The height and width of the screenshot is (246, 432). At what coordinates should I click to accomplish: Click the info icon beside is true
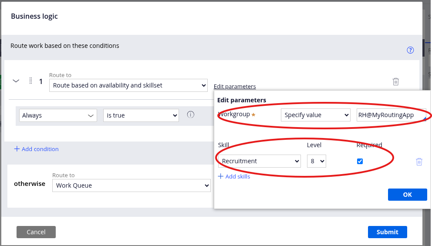tap(190, 115)
